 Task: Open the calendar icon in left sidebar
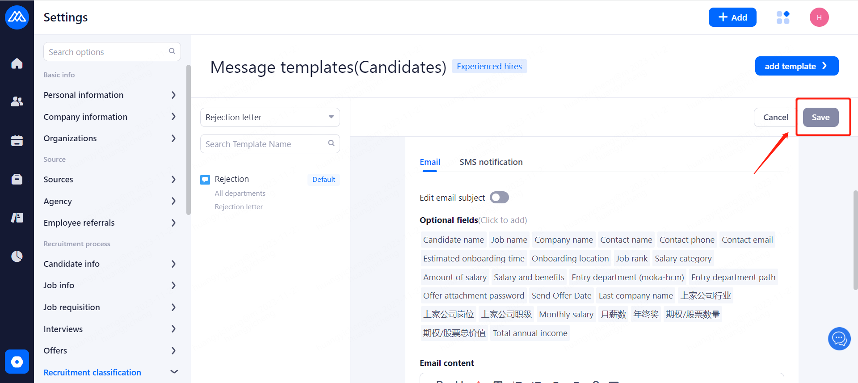(17, 141)
